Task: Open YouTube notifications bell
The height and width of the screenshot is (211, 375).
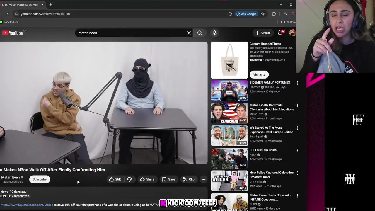Action: (x=280, y=33)
